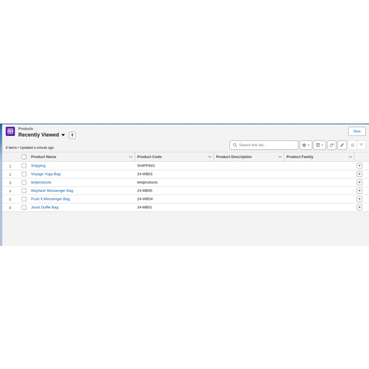Select the Joust Duffle Bag row checkbox

(x=24, y=207)
